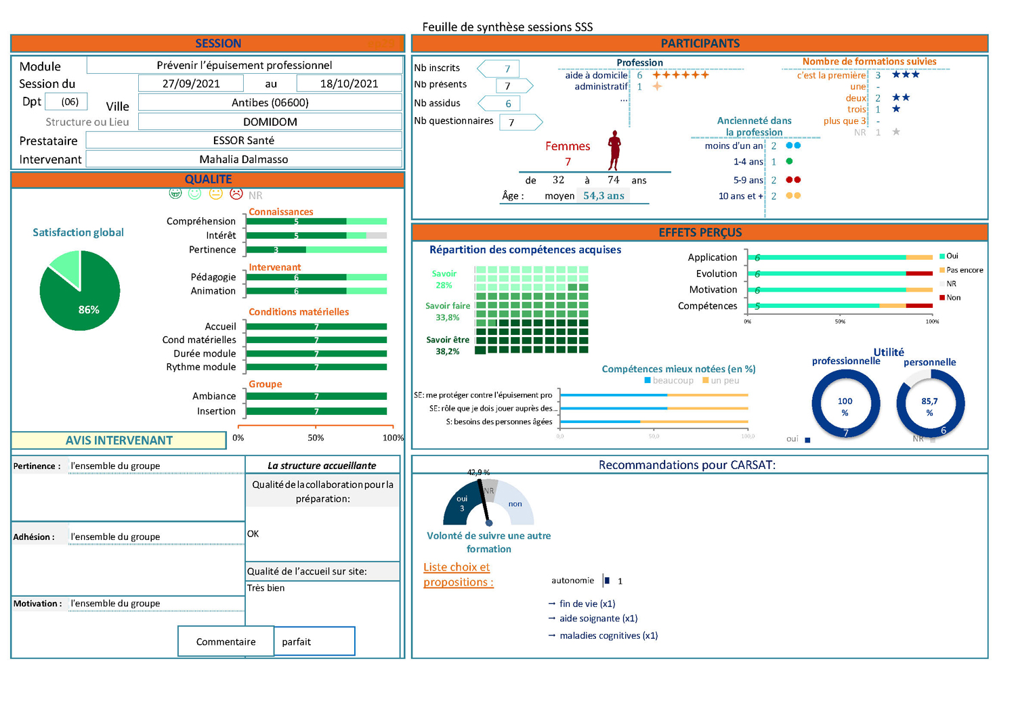Click the green squares competence grid
Viewport: 1016px width, 718px height.
point(532,309)
